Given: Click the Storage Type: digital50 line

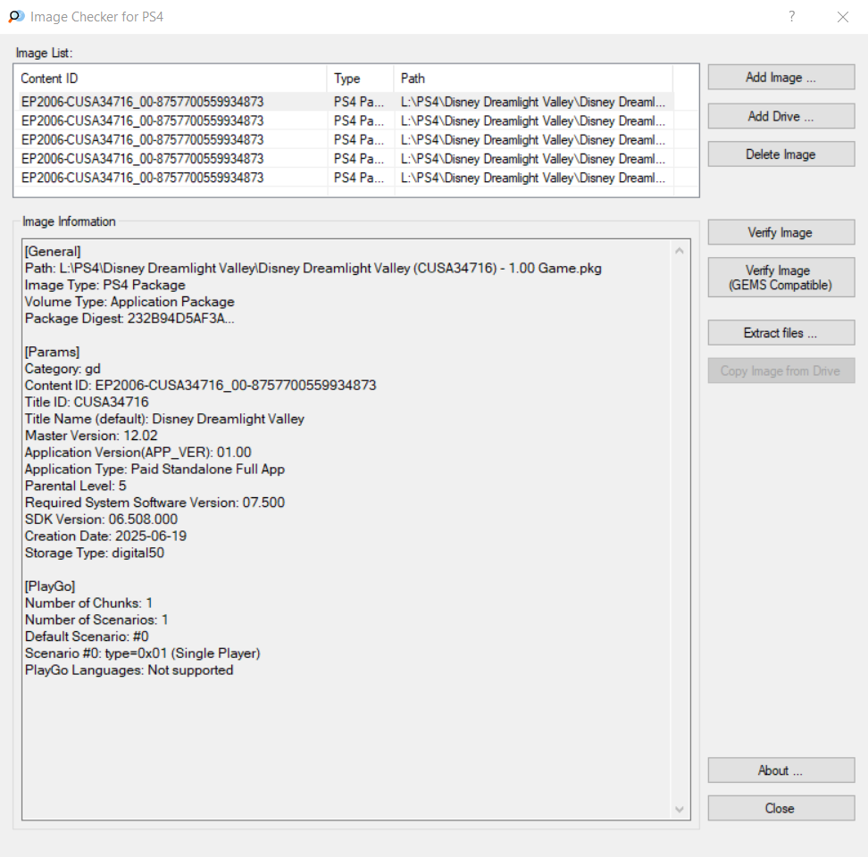Looking at the screenshot, I should point(95,553).
